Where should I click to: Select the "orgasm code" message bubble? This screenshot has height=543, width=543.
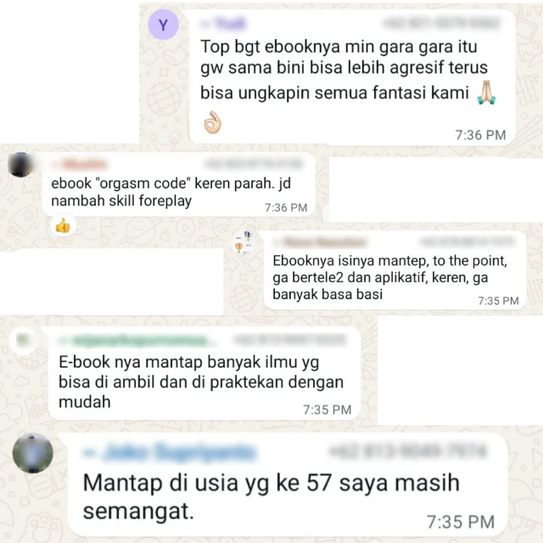coord(179,185)
